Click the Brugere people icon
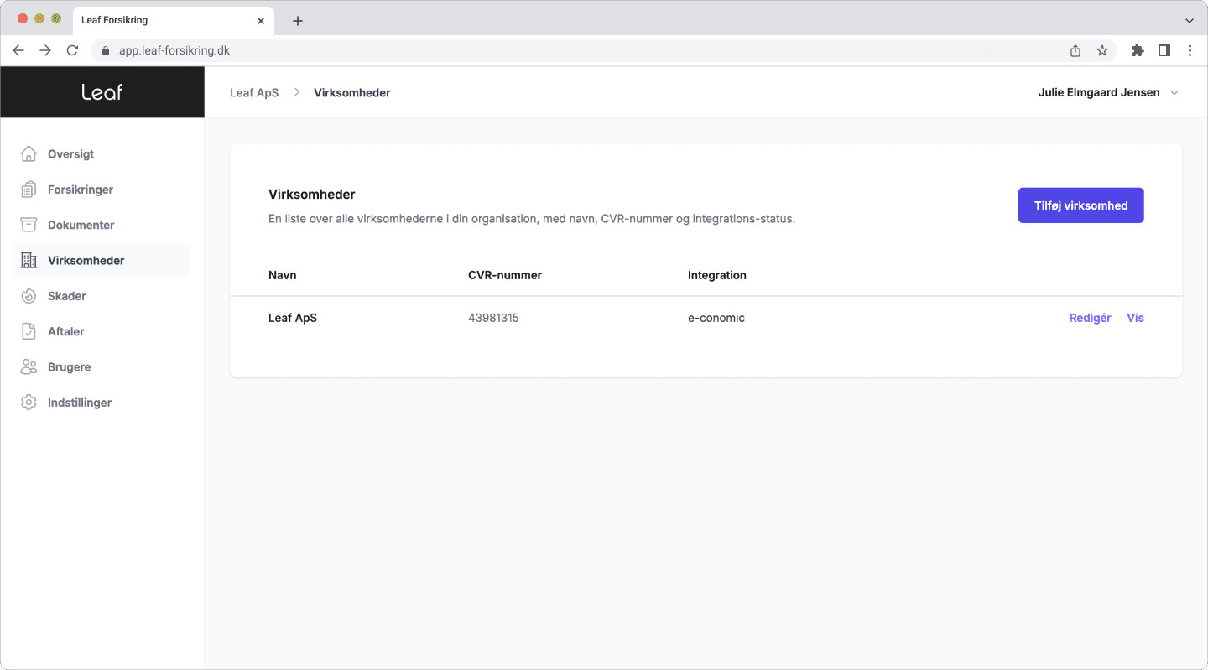 29,366
